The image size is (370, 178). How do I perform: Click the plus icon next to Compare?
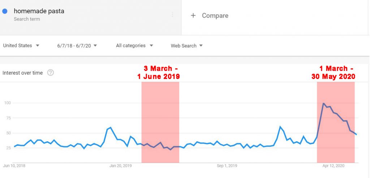(193, 15)
